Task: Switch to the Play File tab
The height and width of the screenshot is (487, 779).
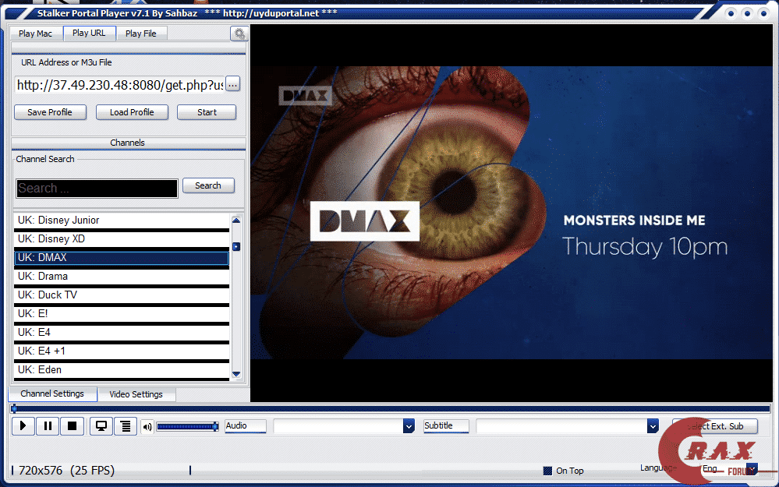Action: click(x=141, y=34)
